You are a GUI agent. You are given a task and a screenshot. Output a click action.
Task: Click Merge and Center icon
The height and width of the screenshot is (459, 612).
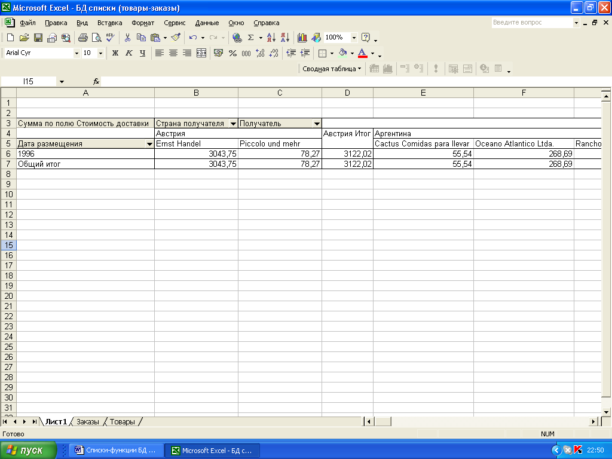tap(201, 53)
